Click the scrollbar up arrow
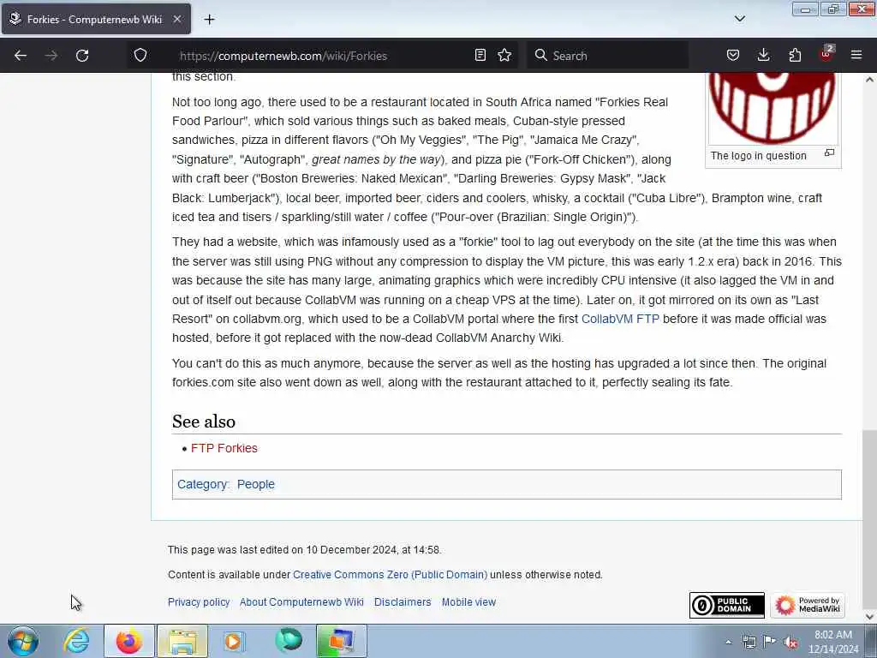The height and width of the screenshot is (658, 877). coord(869,80)
